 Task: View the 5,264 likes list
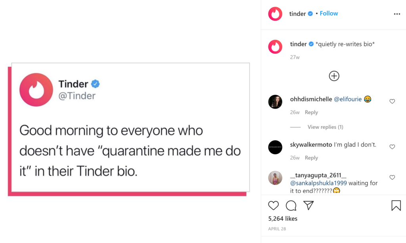283,219
